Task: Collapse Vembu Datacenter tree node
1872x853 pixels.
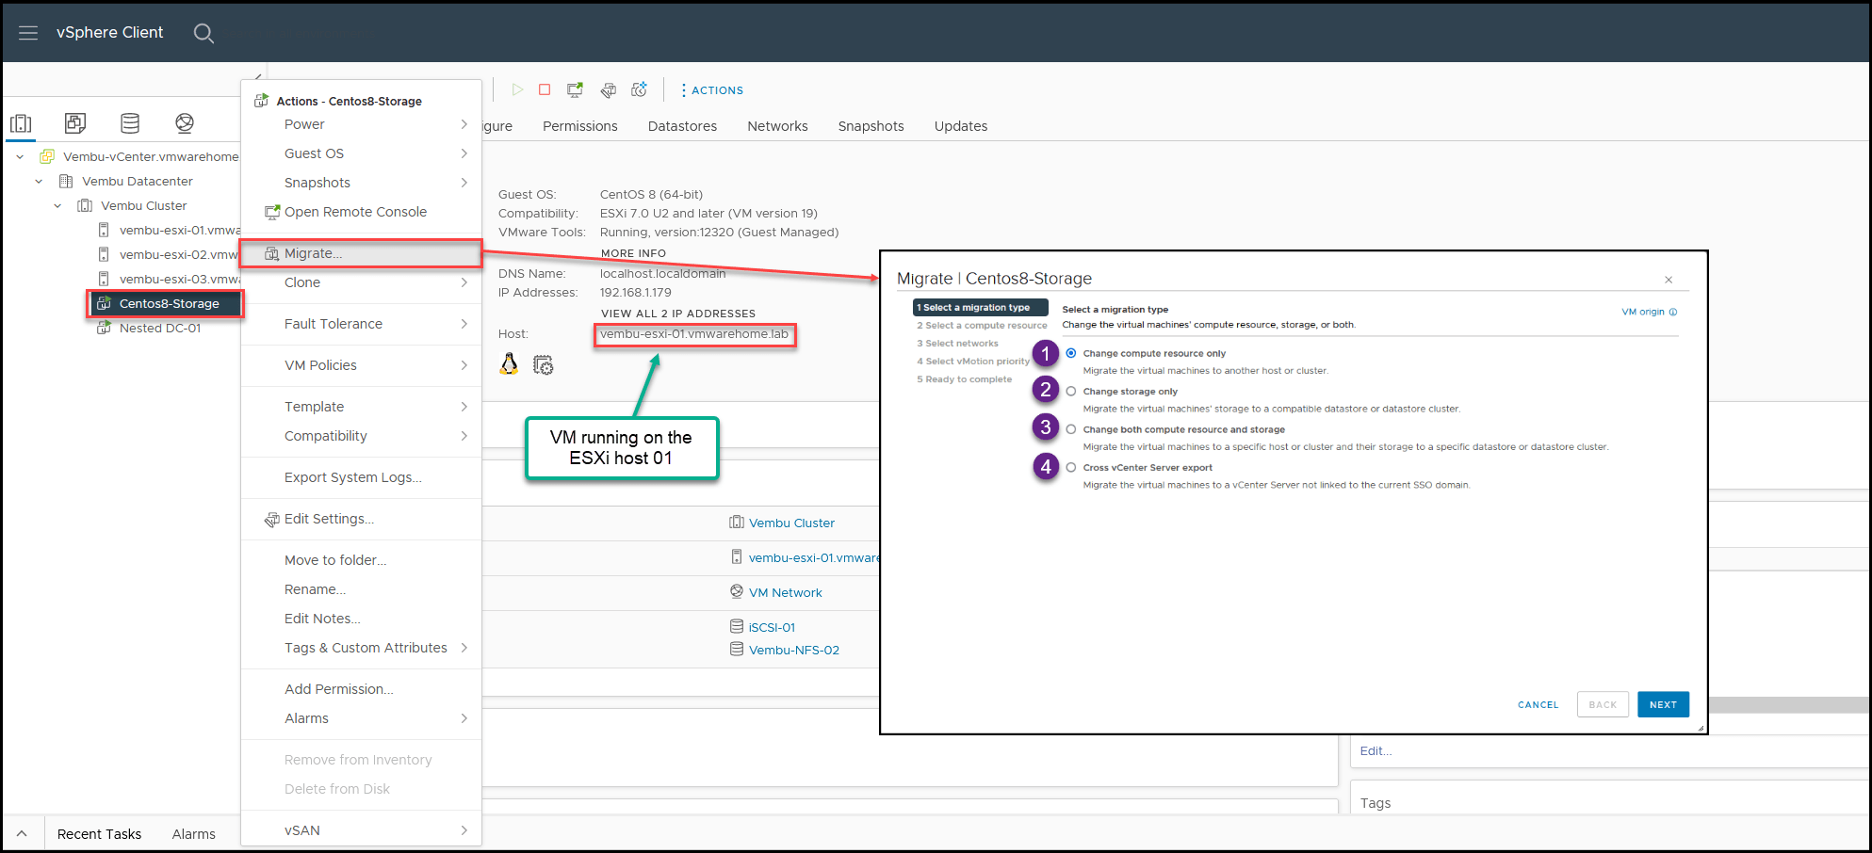Action: 39,181
